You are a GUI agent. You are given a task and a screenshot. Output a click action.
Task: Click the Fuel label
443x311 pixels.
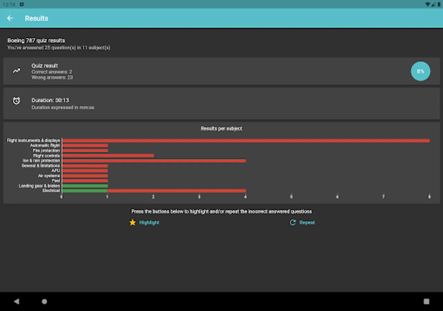click(56, 181)
